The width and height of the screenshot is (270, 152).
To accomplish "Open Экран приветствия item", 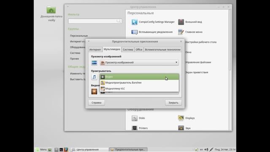I will (x=197, y=72).
